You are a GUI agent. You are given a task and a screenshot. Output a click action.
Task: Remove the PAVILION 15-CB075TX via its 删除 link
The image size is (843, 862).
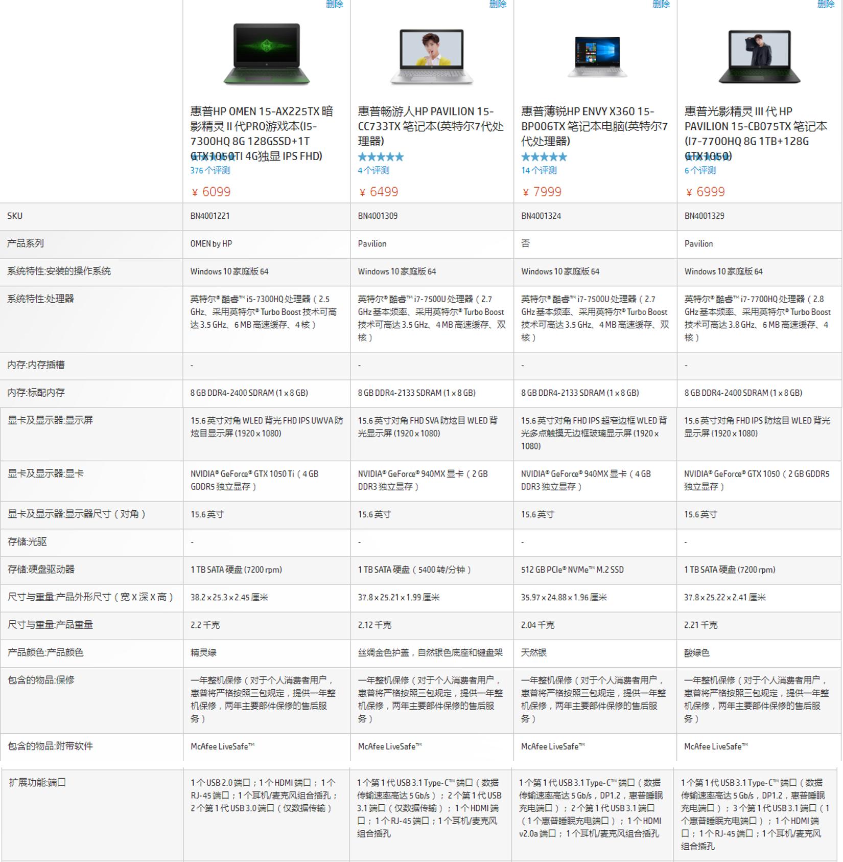826,4
